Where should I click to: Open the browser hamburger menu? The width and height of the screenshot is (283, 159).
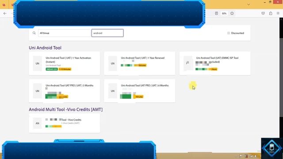tap(278, 13)
